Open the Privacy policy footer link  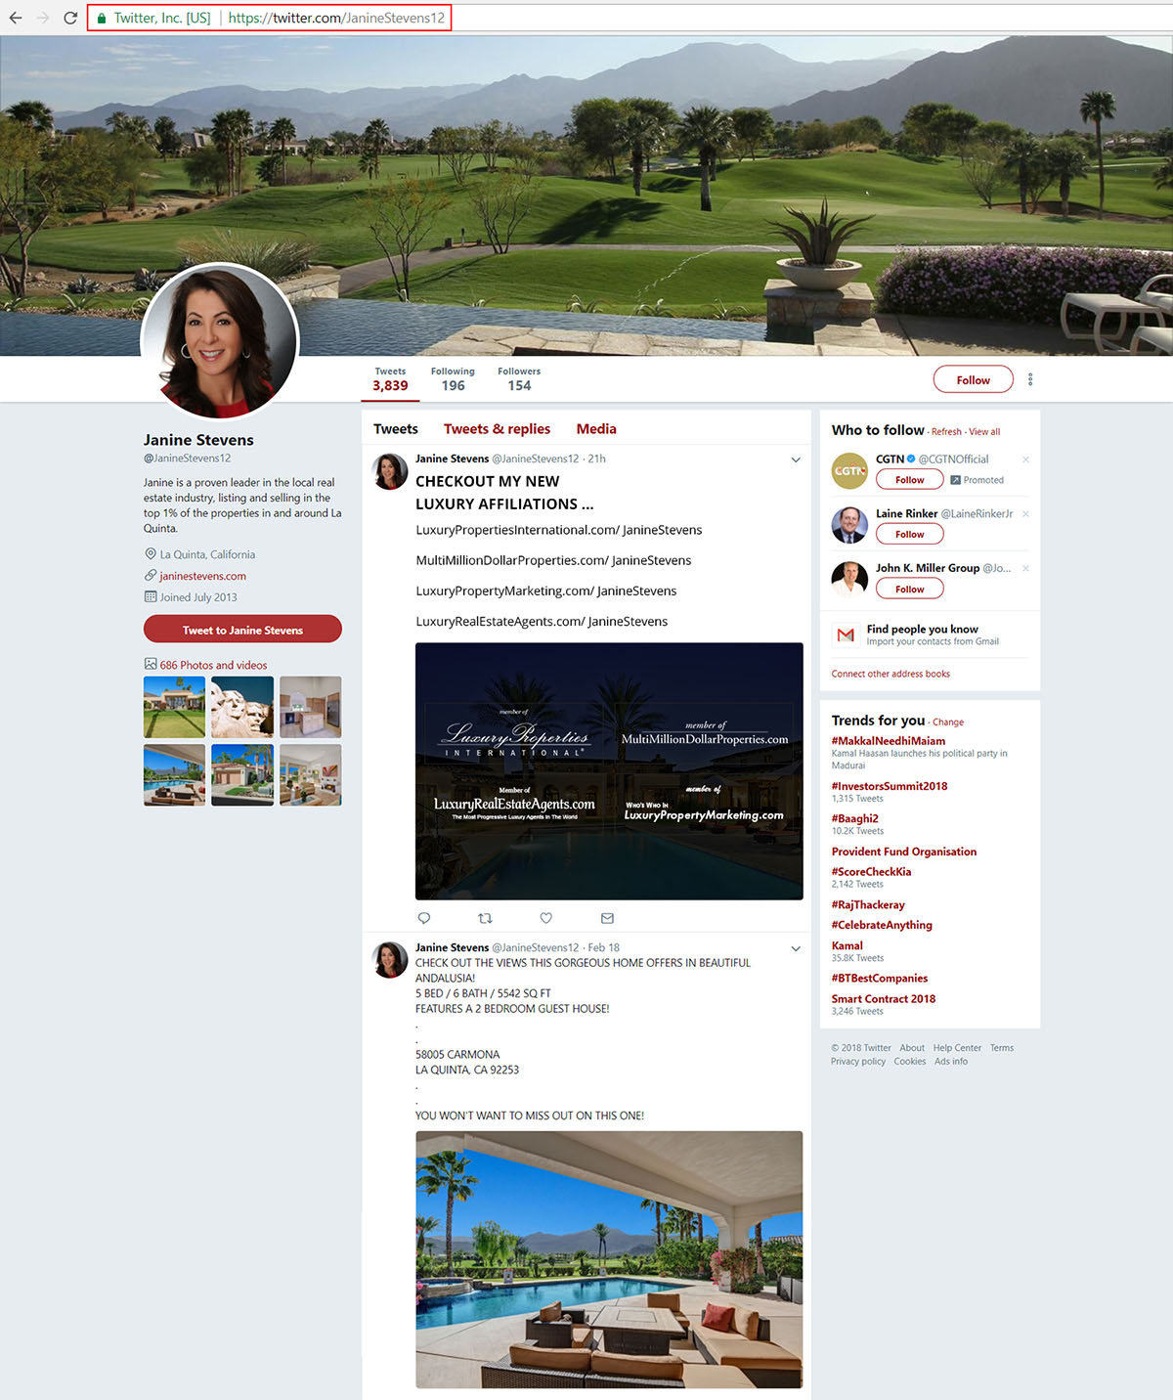(x=858, y=1062)
